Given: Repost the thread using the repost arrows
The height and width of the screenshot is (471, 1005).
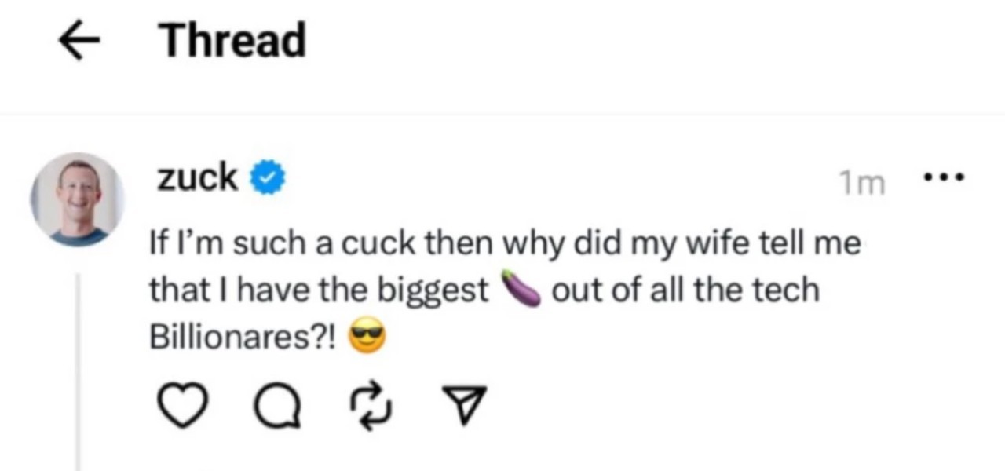Looking at the screenshot, I should [x=369, y=406].
